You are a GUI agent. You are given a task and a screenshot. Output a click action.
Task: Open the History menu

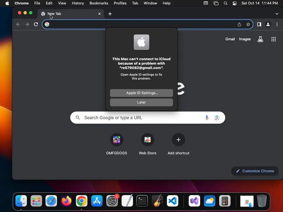coord(78,3)
